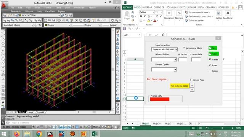Click the command line wrench icon
The height and width of the screenshot is (137, 244).
point(3,123)
